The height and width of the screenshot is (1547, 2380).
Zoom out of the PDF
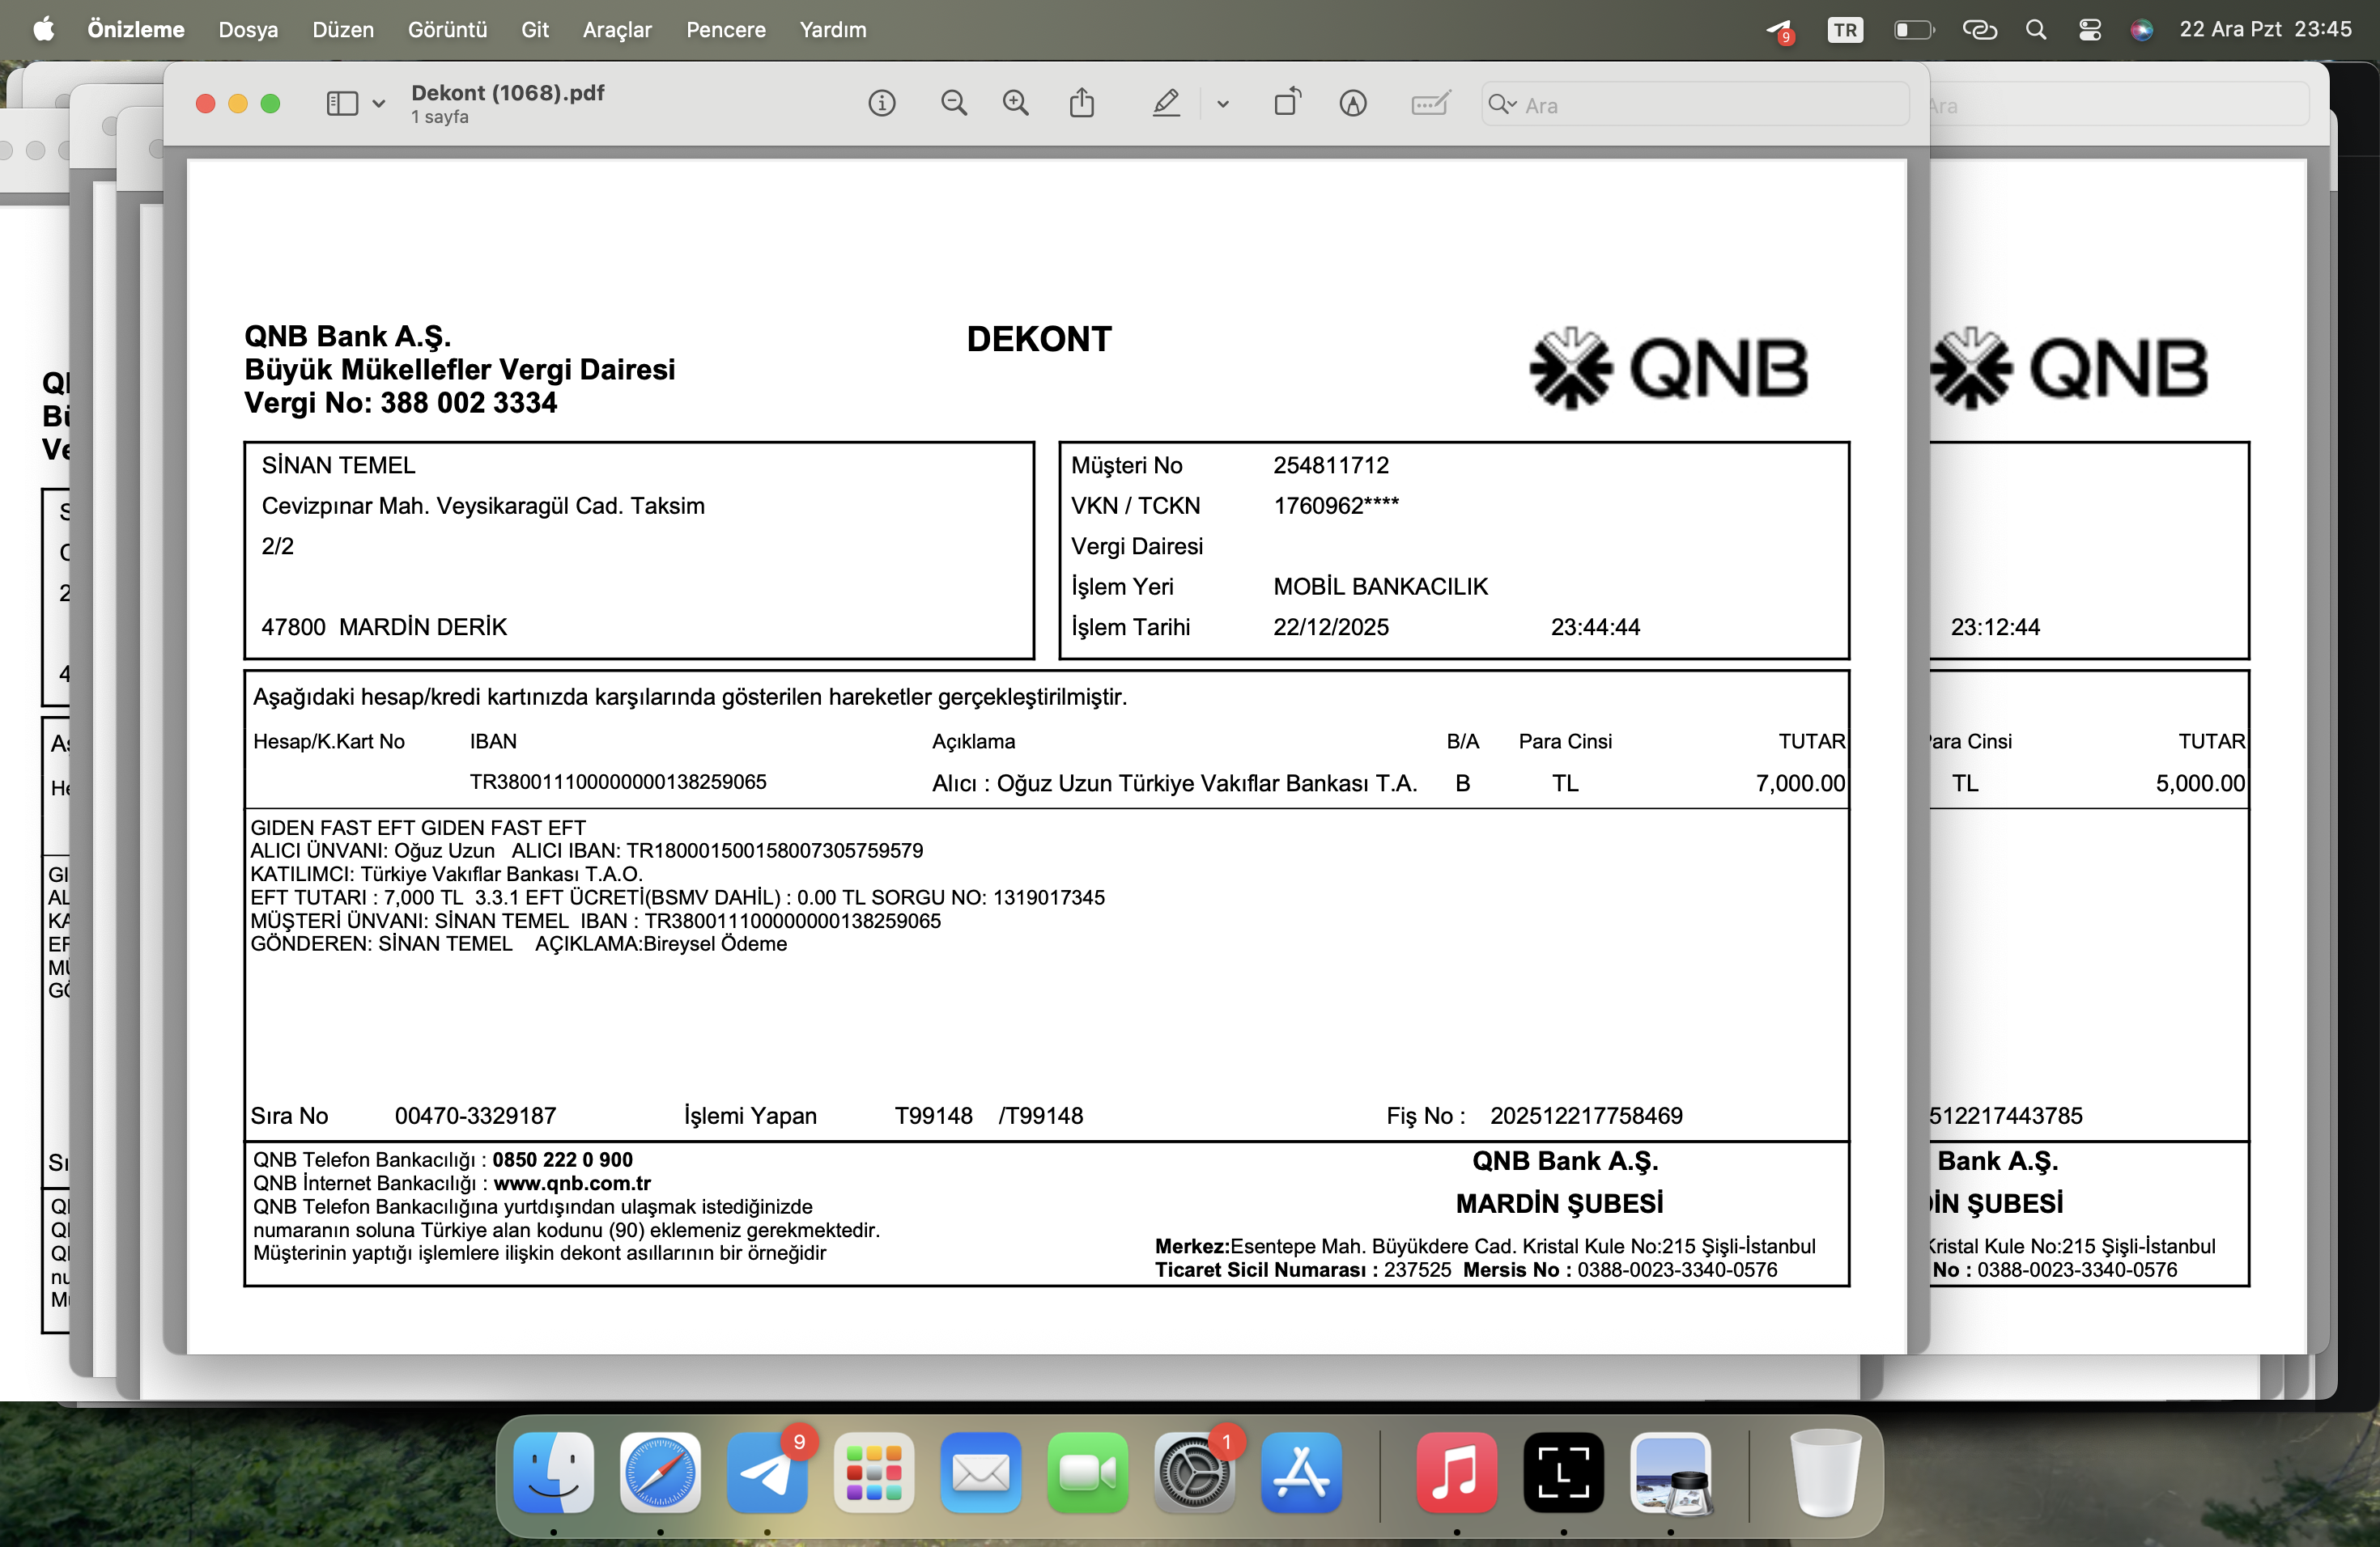954,104
